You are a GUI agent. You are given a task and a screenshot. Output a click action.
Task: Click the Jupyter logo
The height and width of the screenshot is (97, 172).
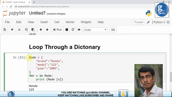(x=14, y=13)
